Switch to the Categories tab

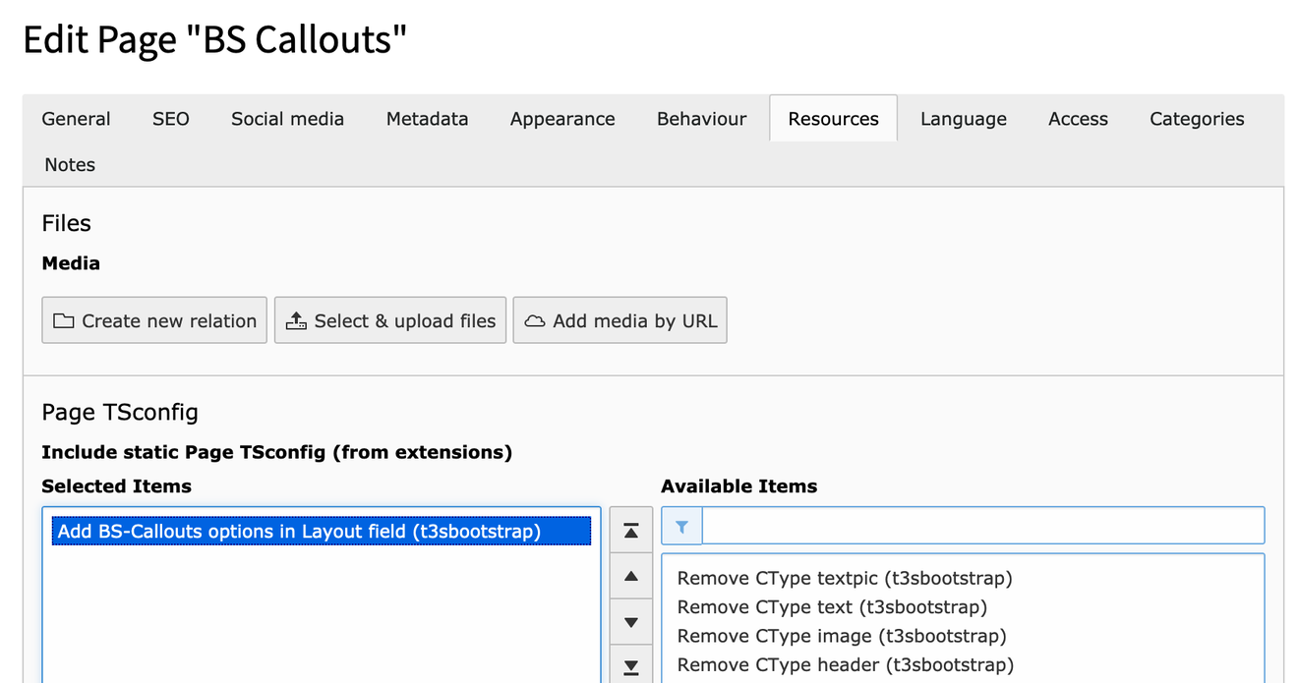[x=1197, y=119]
